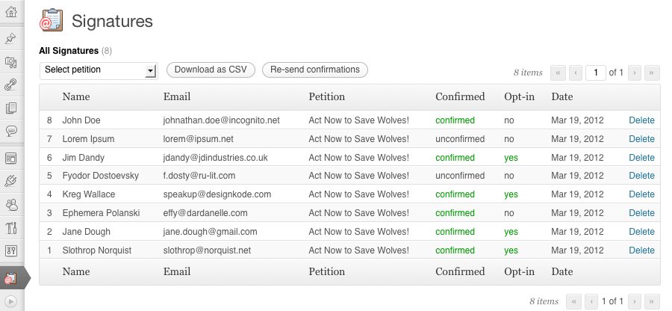This screenshot has width=672, height=311.
Task: Click the Download as CSV button
Action: 211,70
